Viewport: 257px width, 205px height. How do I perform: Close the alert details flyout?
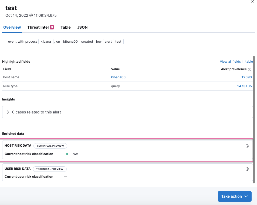coord(252,2)
